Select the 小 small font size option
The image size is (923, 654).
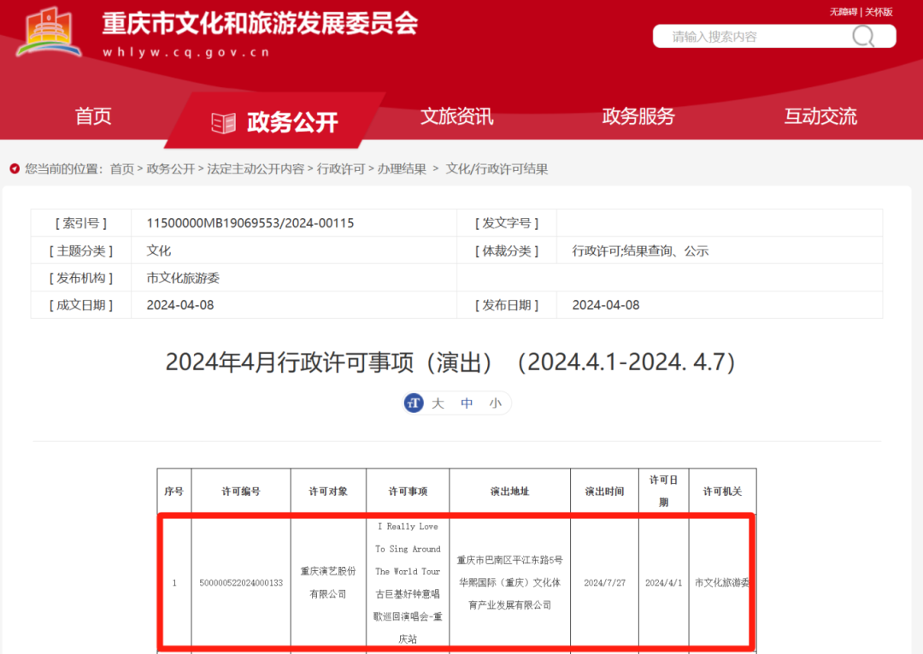495,403
